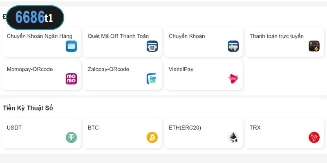Click the blue bank card icon
Viewport: 327px width, 163px height.
tap(71, 46)
